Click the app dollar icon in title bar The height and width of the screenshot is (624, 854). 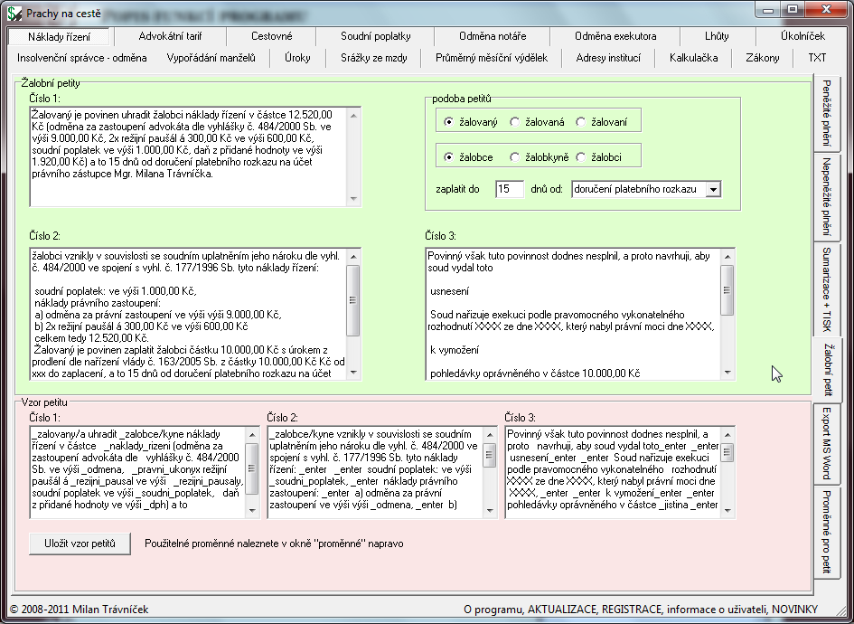pyautogui.click(x=14, y=13)
